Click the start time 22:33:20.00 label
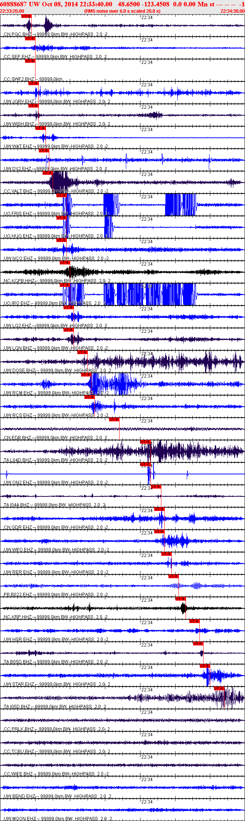 click(x=12, y=11)
